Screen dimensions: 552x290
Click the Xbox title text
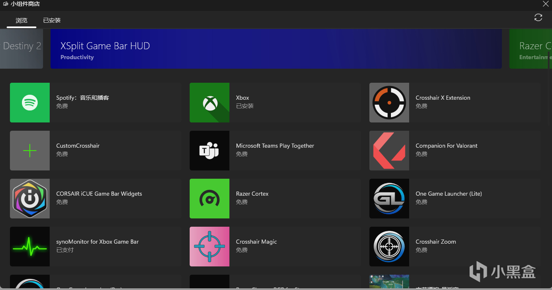243,98
